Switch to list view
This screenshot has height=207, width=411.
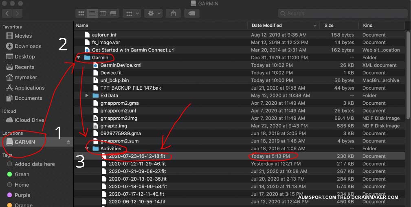[92, 13]
